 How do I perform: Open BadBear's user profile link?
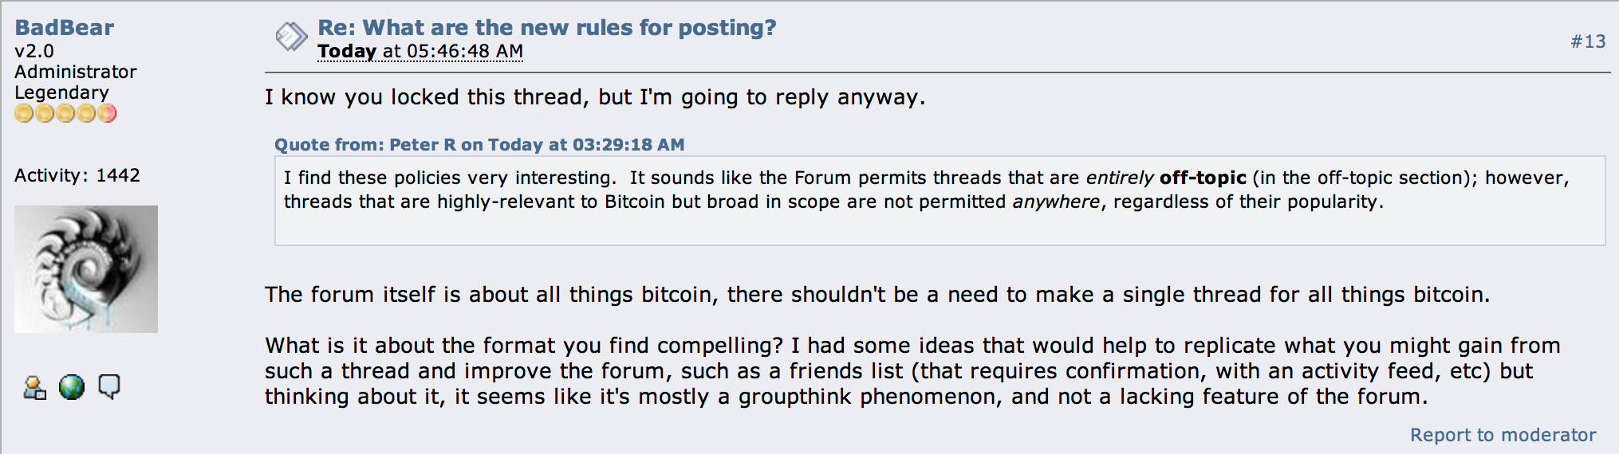click(64, 28)
